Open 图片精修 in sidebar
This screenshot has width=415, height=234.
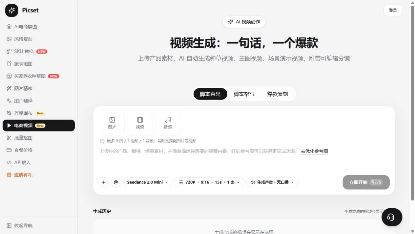tap(39, 88)
